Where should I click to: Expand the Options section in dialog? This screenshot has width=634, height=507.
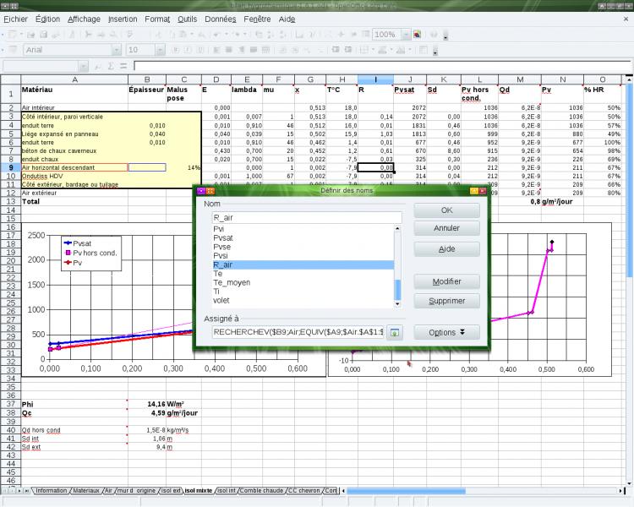click(x=447, y=332)
